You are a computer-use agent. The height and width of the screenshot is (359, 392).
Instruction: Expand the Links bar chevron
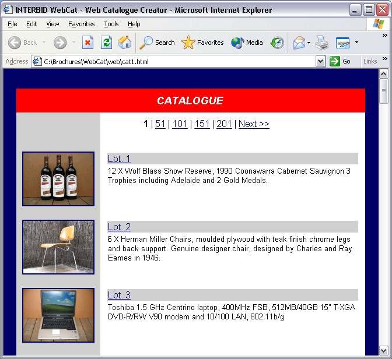tap(385, 58)
